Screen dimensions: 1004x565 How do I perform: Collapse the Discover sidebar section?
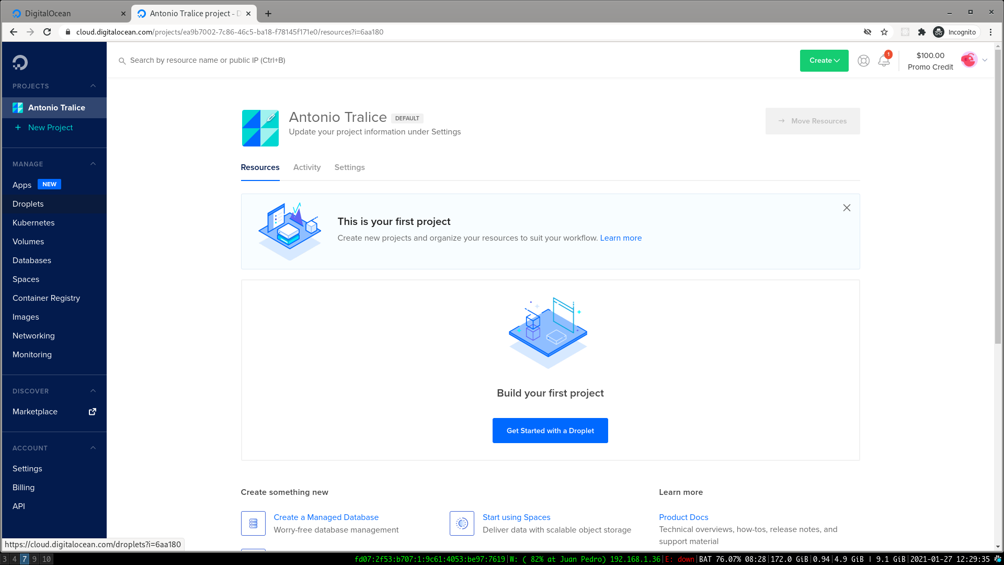[93, 391]
